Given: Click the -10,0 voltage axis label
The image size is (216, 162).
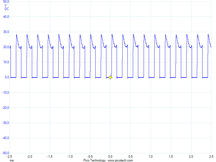Looking at the screenshot, I should point(5,93).
